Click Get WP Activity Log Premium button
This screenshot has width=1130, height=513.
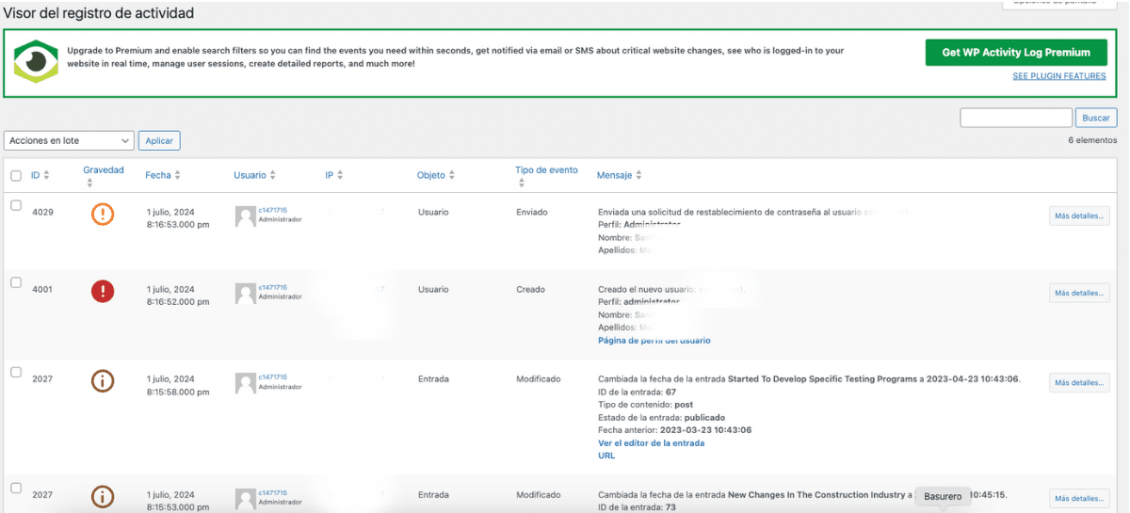(x=1016, y=53)
